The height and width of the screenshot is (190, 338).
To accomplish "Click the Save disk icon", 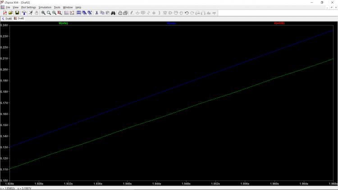I will click(17, 13).
